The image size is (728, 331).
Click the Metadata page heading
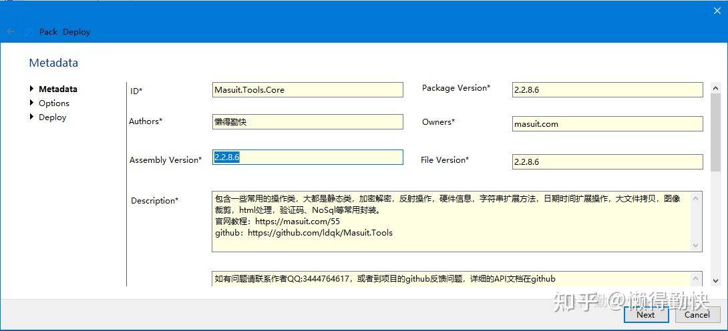click(x=53, y=63)
